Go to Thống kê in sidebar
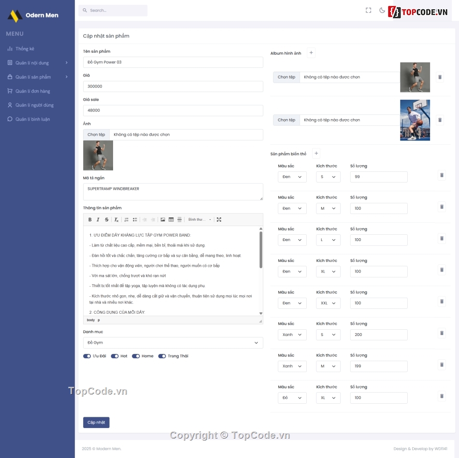 pyautogui.click(x=25, y=49)
